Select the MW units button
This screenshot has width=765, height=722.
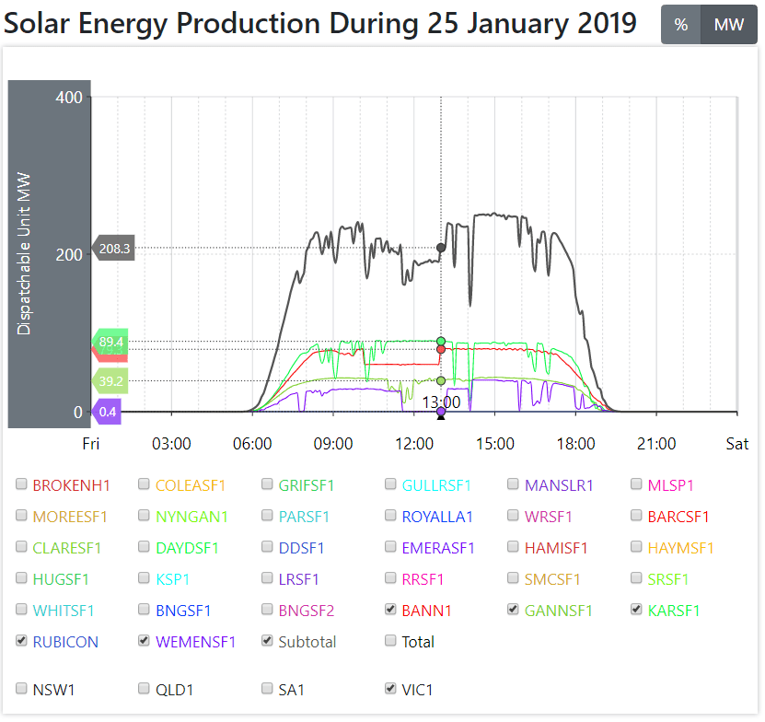tap(729, 25)
